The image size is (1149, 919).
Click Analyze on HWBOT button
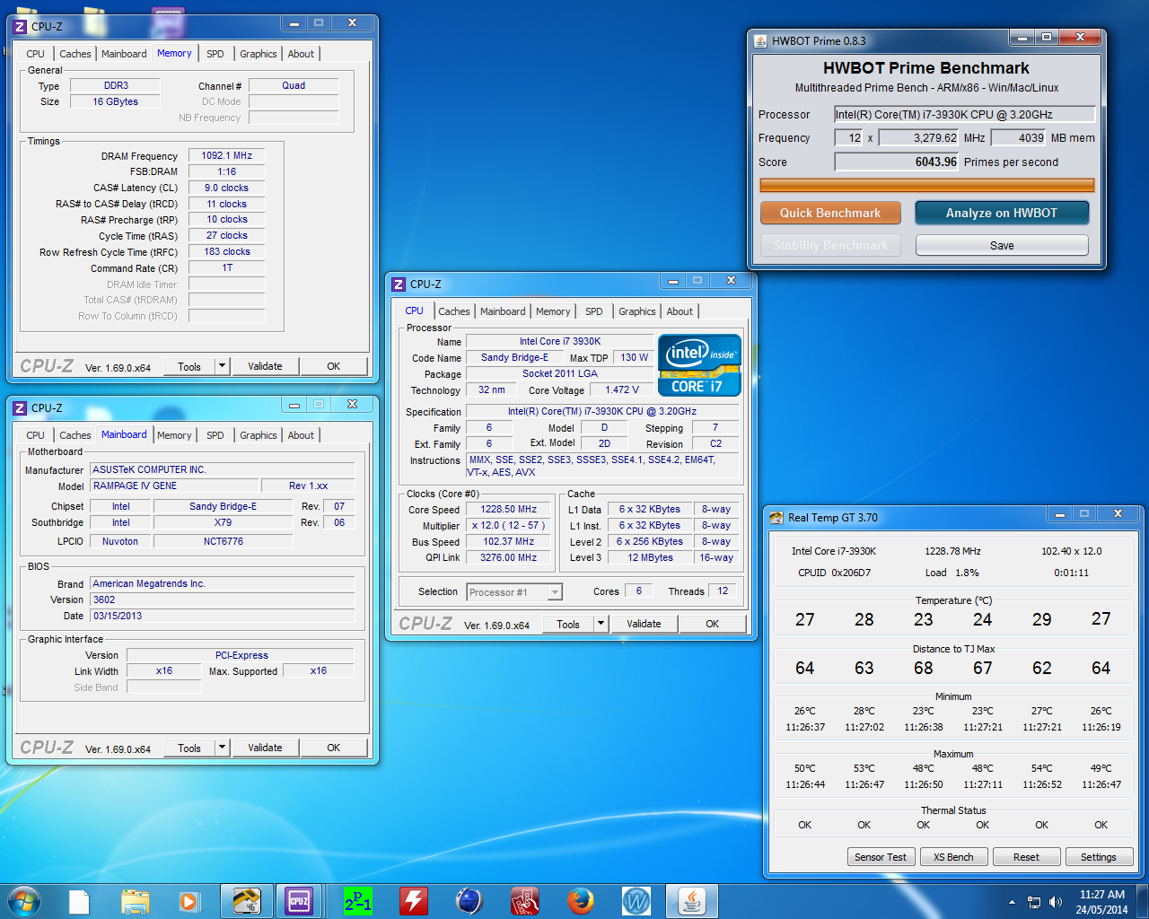[x=1002, y=213]
